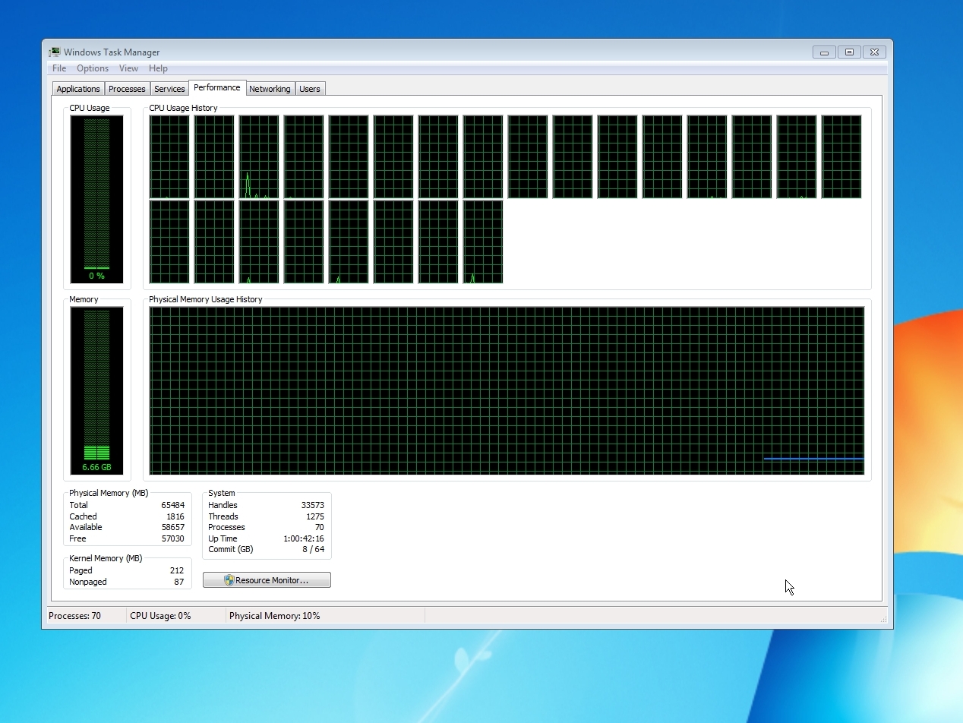Screen dimensions: 963x723
Task: Minimize the Task Manager window
Action: click(824, 52)
